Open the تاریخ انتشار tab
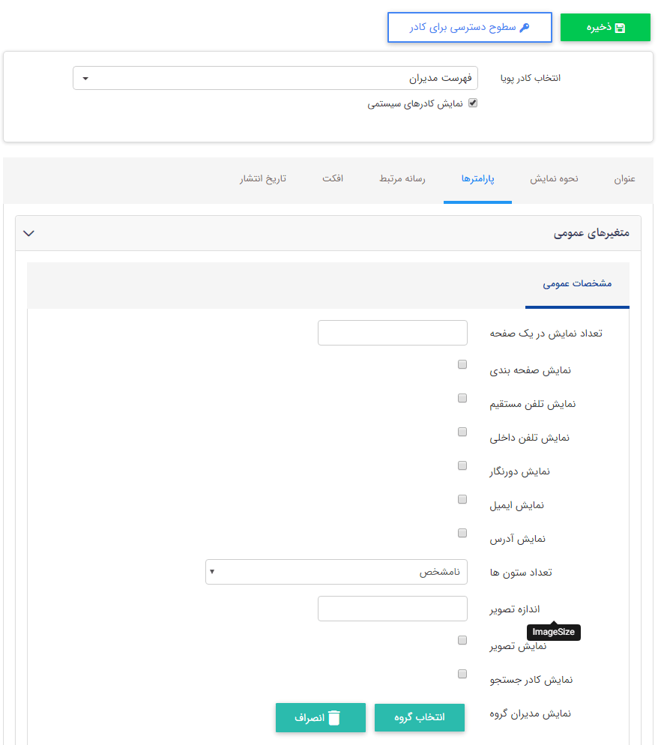 264,179
